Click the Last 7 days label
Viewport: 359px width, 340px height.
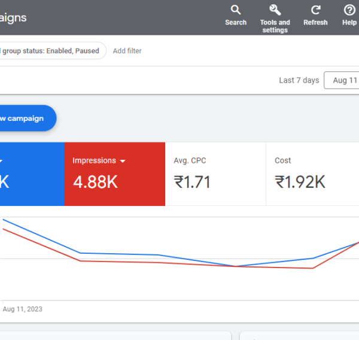click(299, 80)
